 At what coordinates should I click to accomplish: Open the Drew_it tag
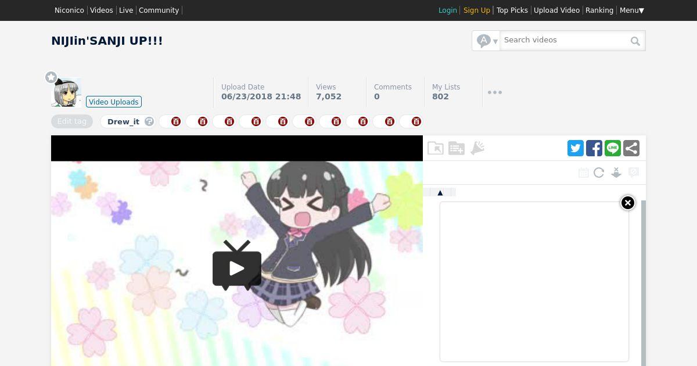123,121
